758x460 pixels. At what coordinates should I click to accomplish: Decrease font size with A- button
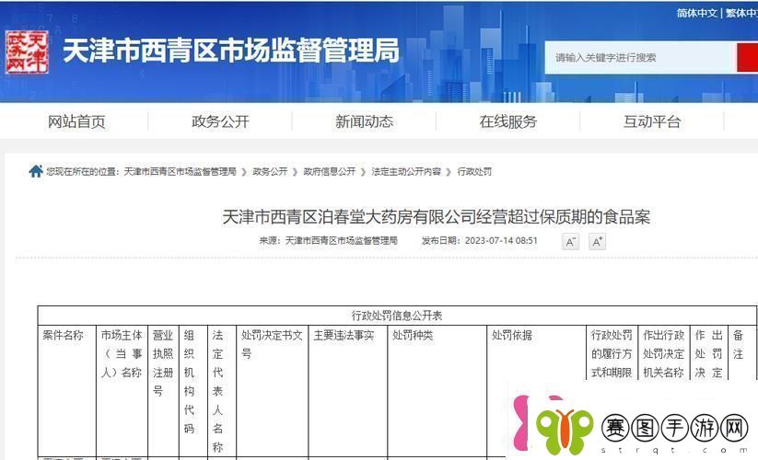click(x=570, y=241)
